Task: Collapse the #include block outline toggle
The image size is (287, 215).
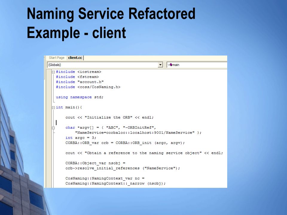Action: (53, 72)
